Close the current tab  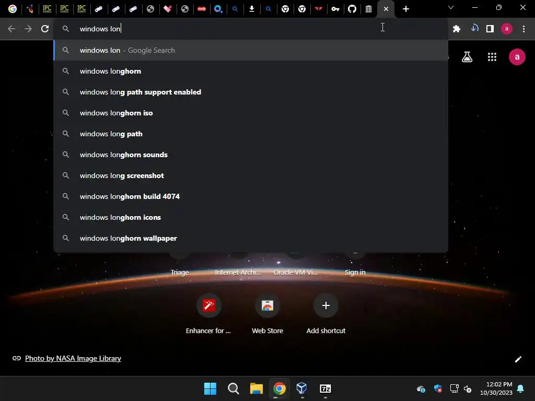[386, 9]
